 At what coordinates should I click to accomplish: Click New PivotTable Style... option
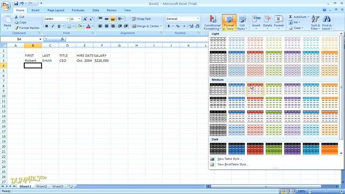233,164
